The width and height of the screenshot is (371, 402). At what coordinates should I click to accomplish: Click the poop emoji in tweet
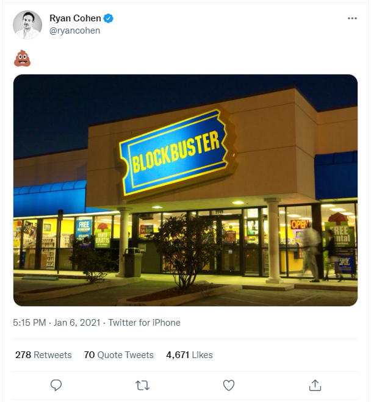tap(22, 59)
